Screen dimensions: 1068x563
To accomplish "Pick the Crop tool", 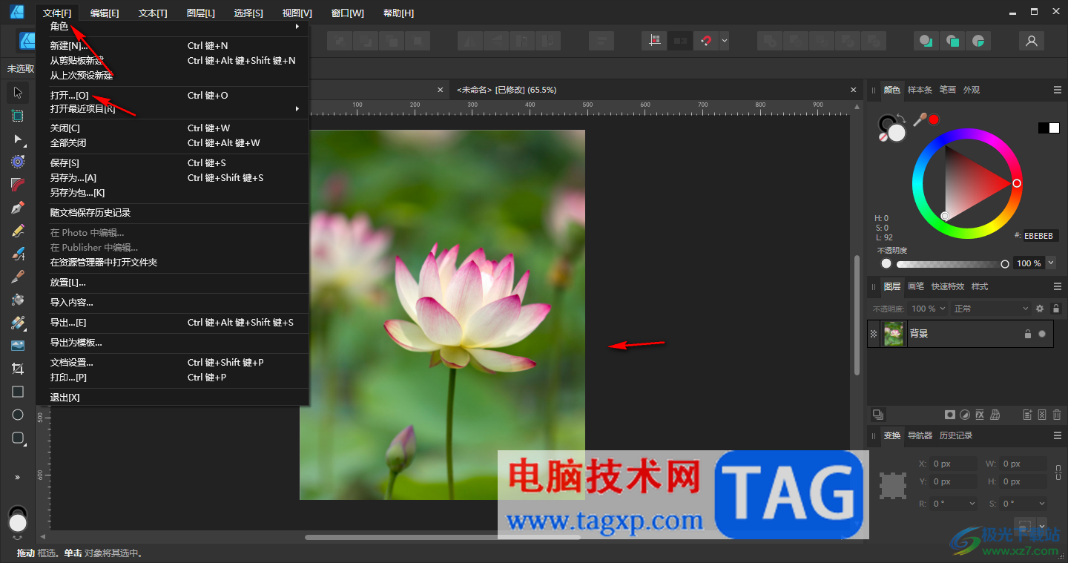I will (x=18, y=369).
